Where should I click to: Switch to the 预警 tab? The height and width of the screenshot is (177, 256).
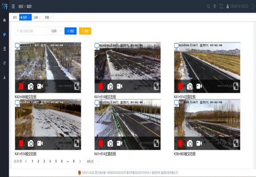click(48, 17)
